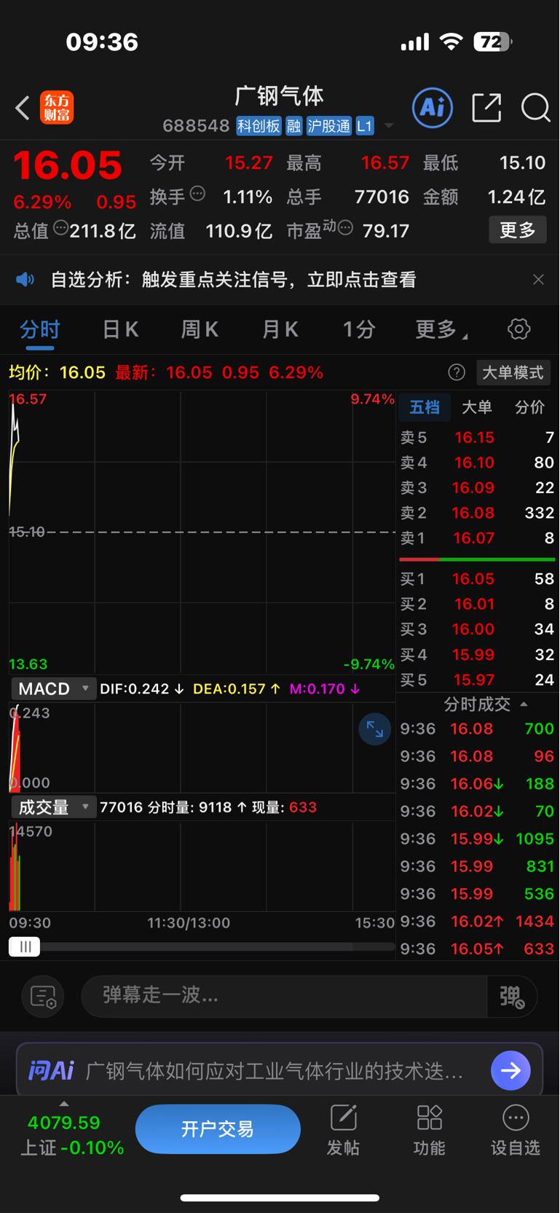This screenshot has height=1213, width=560.
Task: Select the 五档 order book tab
Action: pyautogui.click(x=425, y=407)
